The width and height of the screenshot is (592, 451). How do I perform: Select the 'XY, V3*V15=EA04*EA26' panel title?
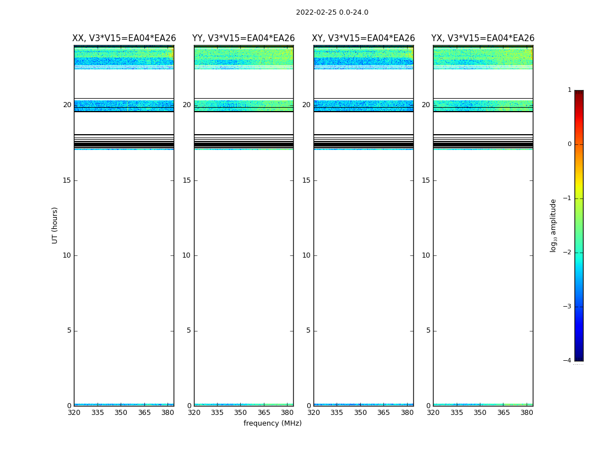click(x=363, y=38)
